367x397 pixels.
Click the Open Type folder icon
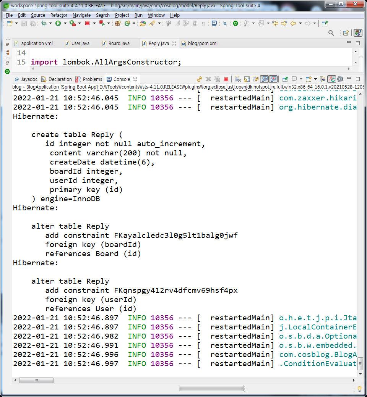(x=143, y=24)
